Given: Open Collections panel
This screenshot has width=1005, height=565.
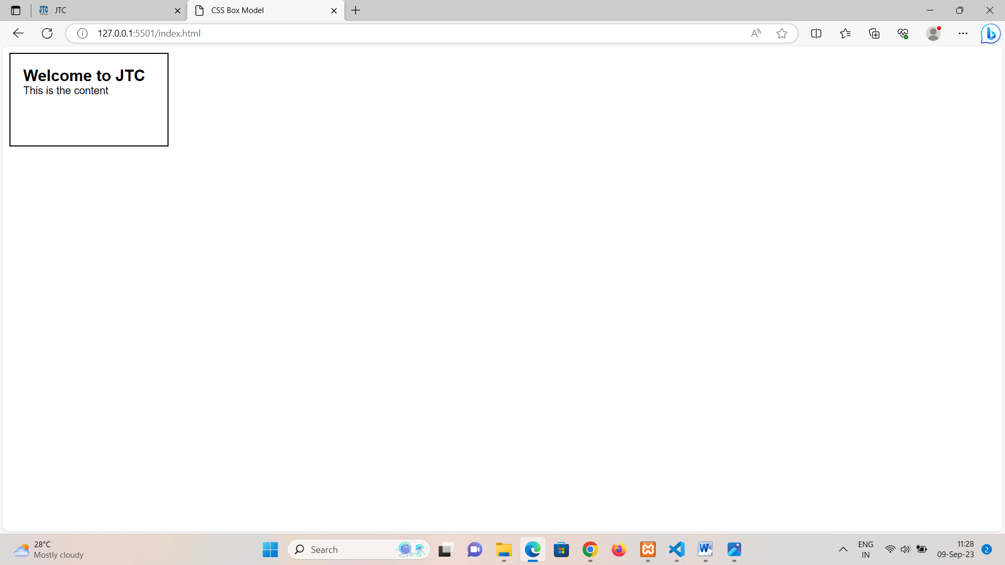Looking at the screenshot, I should pos(874,33).
